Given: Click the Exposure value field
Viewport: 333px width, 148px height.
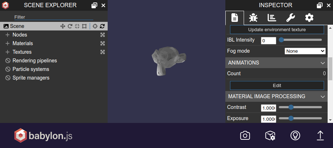Looking at the screenshot, I should coord(268,119).
